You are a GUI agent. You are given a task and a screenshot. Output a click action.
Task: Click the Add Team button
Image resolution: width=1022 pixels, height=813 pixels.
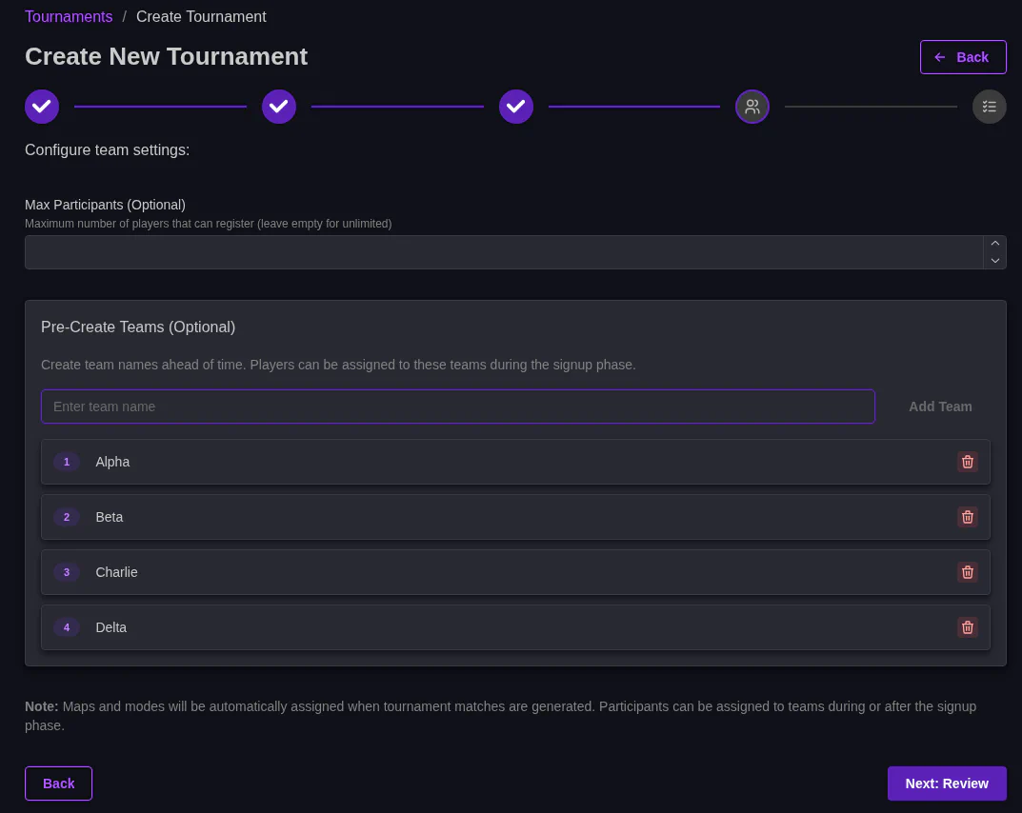pyautogui.click(x=940, y=406)
